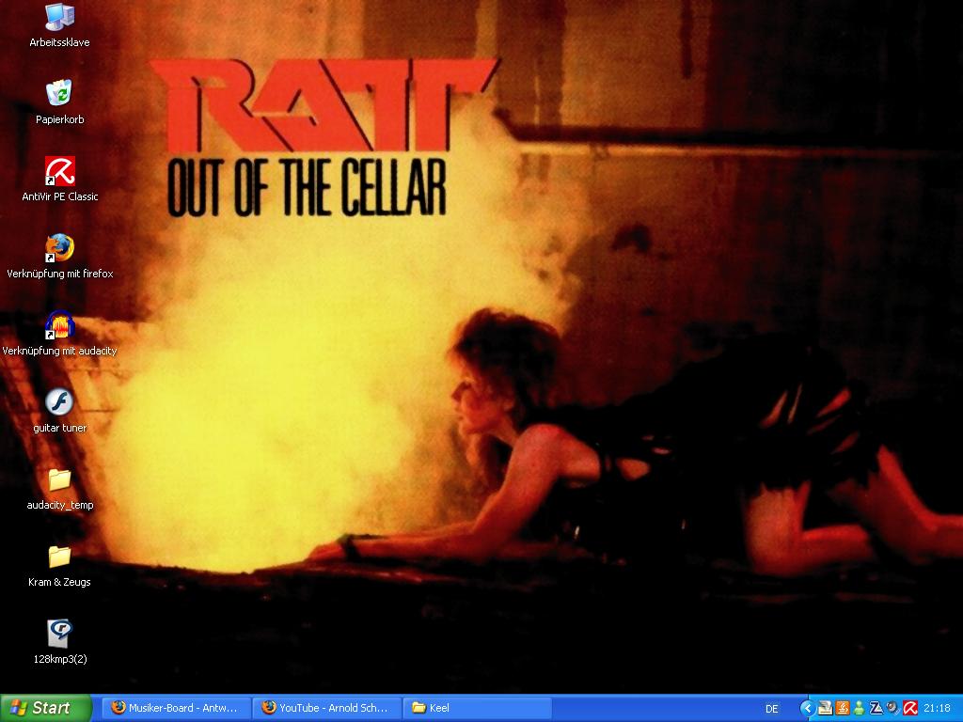Click the safely remove hardware tray icon
The height and width of the screenshot is (722, 963).
pos(826,709)
